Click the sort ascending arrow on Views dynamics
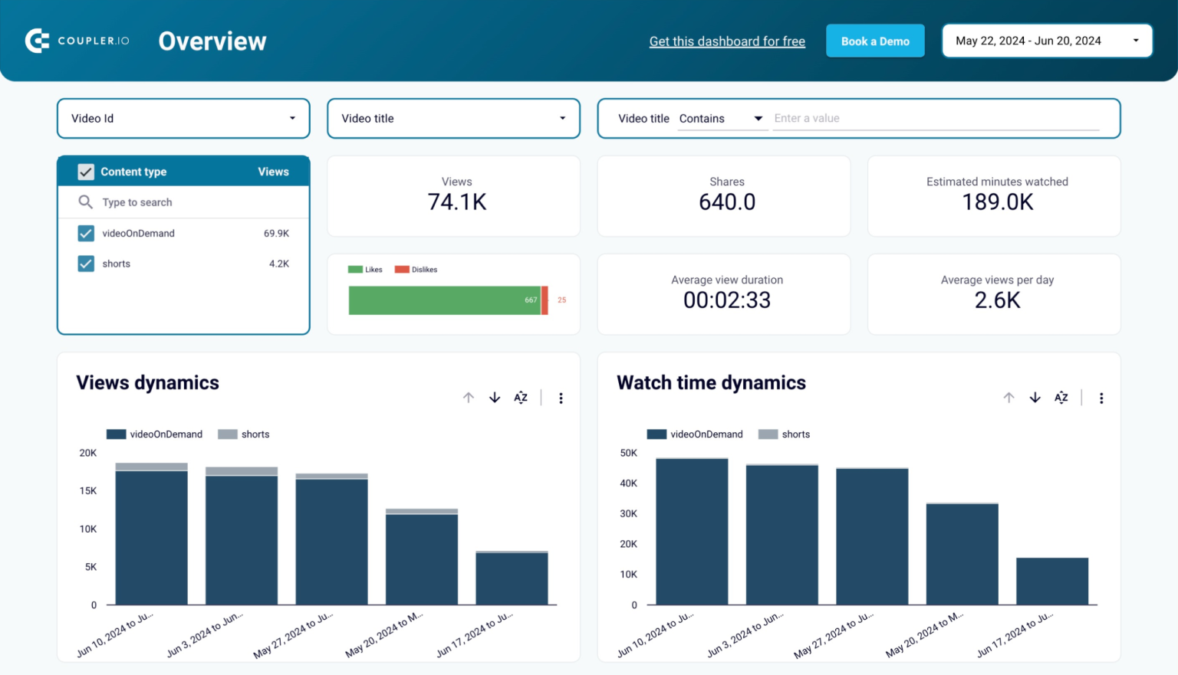Screen dimensions: 1178x675 pos(469,398)
